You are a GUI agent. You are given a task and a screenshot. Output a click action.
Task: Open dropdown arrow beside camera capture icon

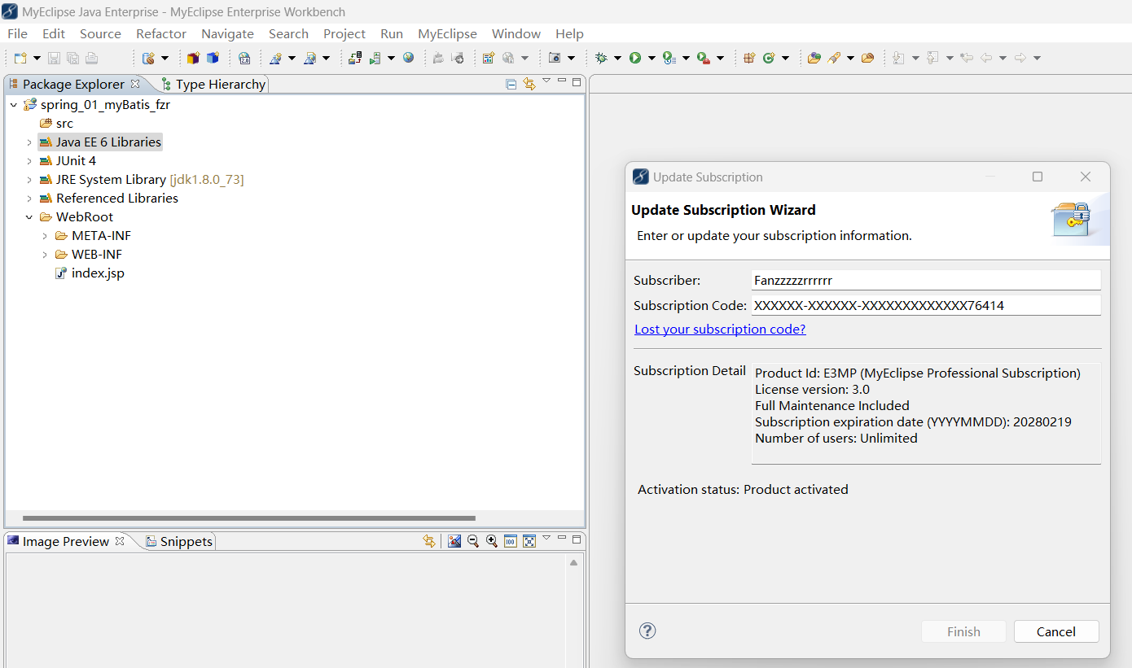[x=571, y=58]
